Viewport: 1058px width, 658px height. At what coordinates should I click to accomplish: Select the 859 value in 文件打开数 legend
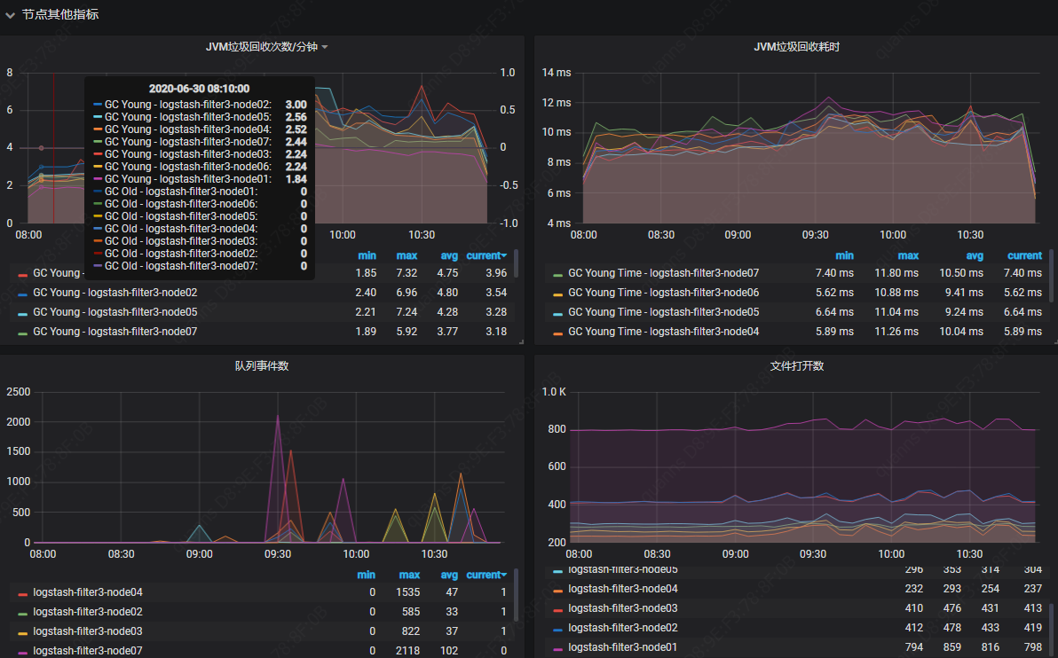point(952,647)
